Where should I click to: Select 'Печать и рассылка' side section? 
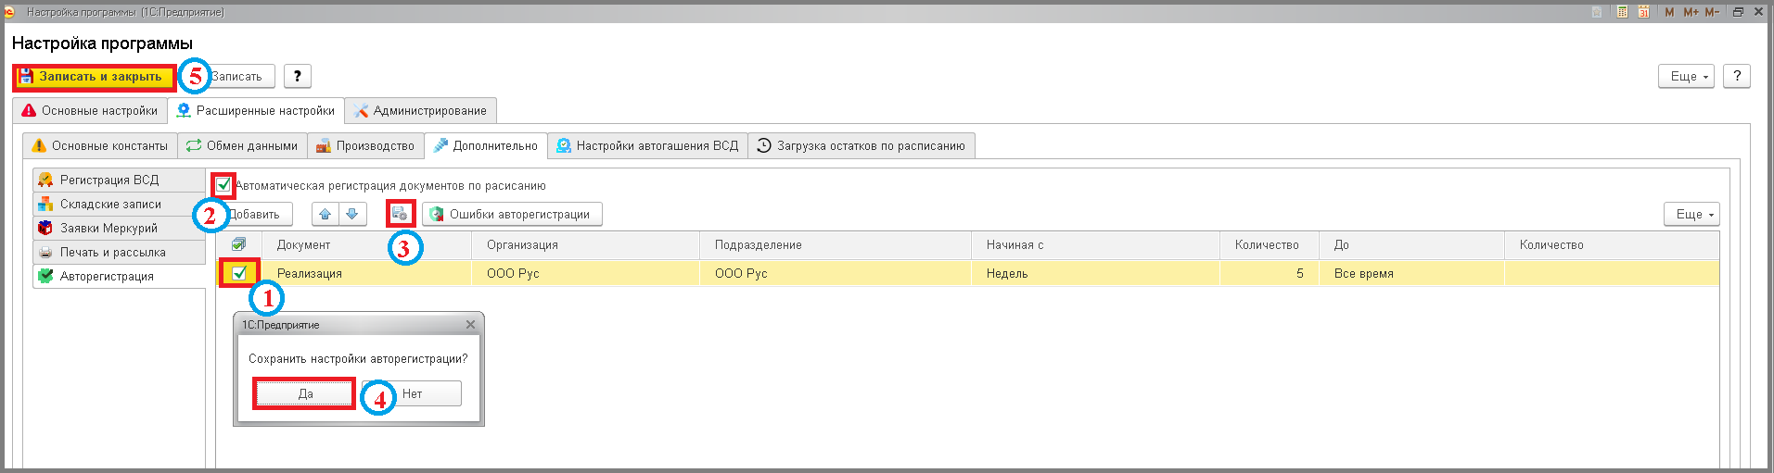point(119,252)
